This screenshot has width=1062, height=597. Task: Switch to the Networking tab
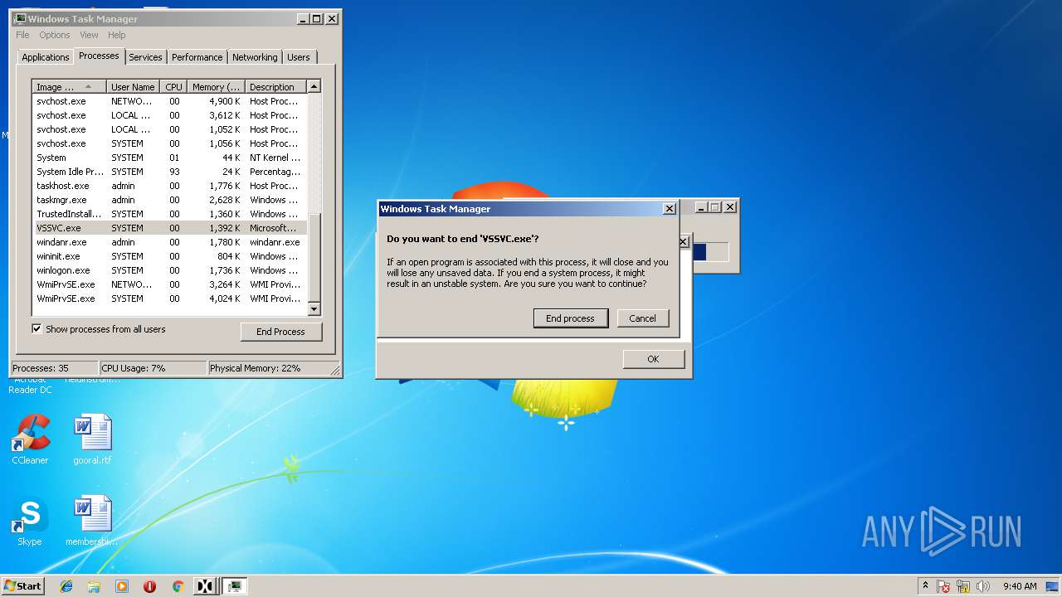[x=255, y=57]
